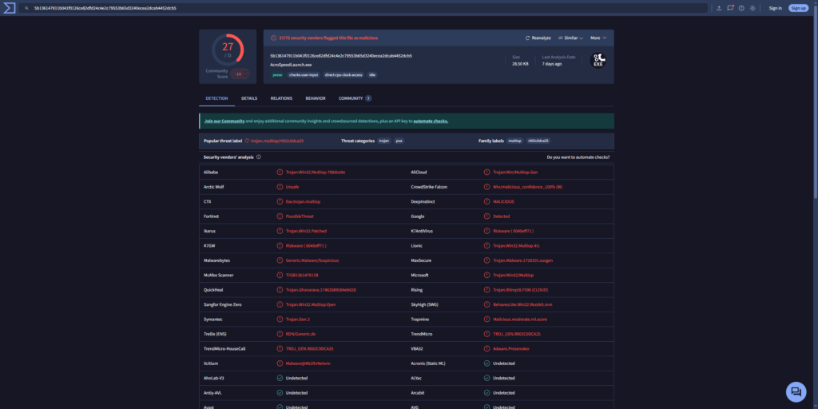Click the direct-cpu-clock-access tag

pos(343,74)
